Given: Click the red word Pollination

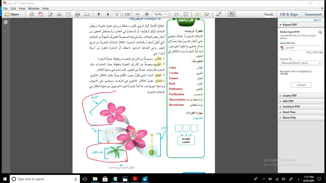Looking at the screenshot, I should [x=175, y=89].
